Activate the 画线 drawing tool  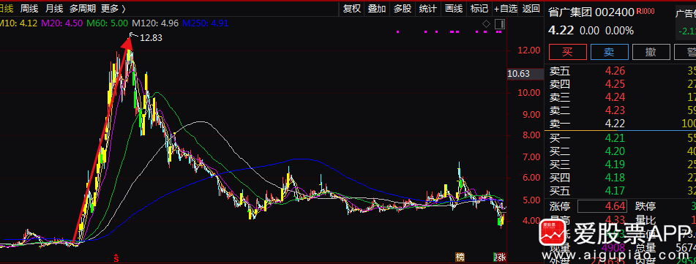tap(454, 8)
